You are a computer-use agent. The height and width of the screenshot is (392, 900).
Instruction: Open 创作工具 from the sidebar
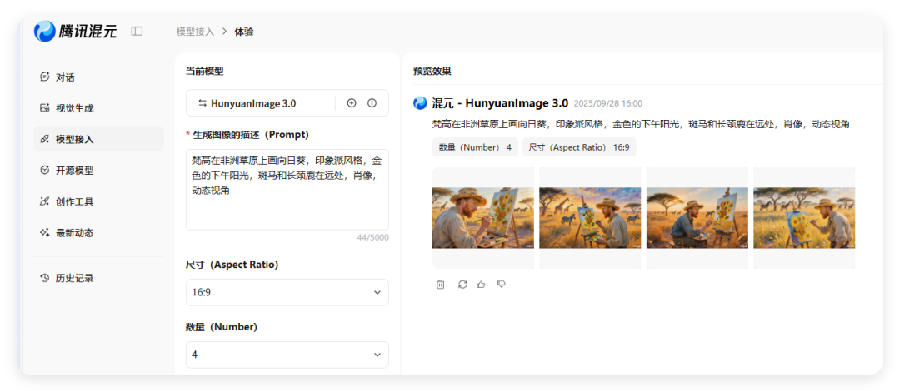pyautogui.click(x=74, y=201)
